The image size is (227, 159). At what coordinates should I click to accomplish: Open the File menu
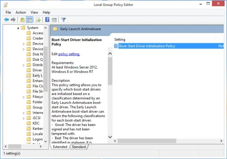[x=8, y=13]
